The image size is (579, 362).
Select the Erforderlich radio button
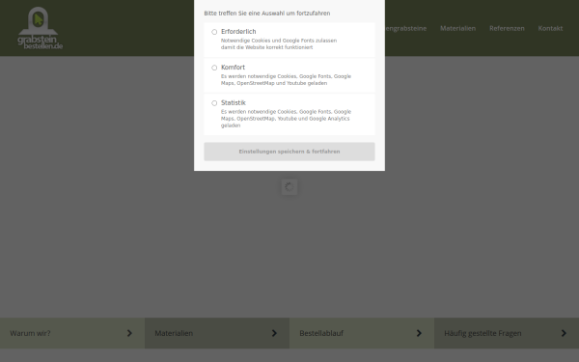click(214, 32)
